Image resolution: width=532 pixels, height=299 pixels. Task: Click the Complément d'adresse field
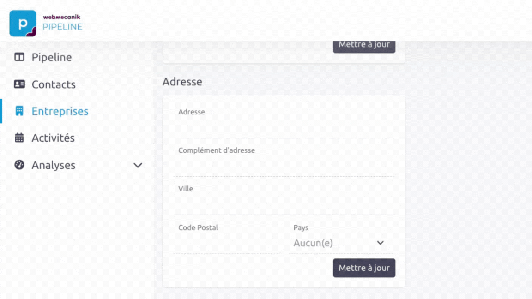[284, 166]
